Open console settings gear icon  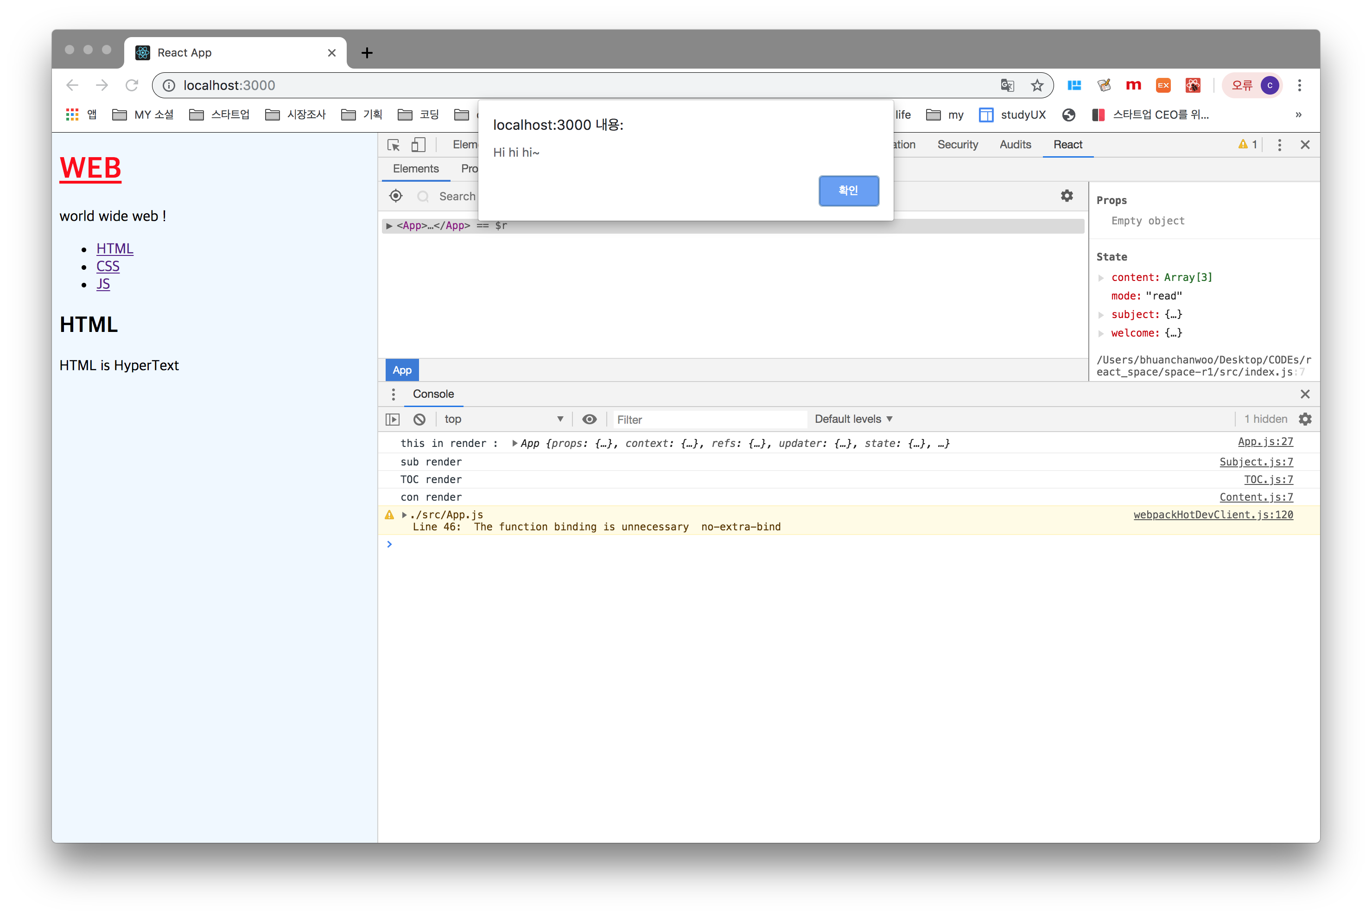pyautogui.click(x=1305, y=419)
